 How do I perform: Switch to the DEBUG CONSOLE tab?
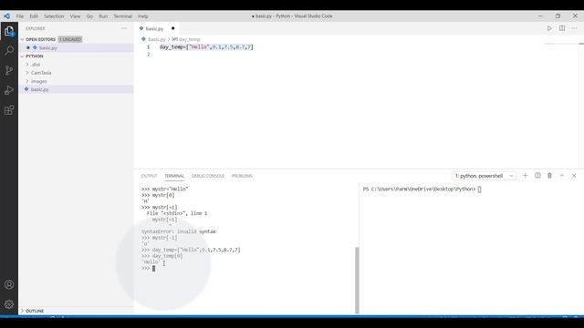[x=208, y=176]
